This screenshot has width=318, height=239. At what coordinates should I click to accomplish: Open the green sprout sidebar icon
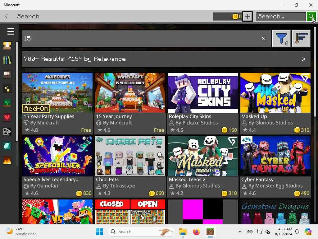[7, 103]
